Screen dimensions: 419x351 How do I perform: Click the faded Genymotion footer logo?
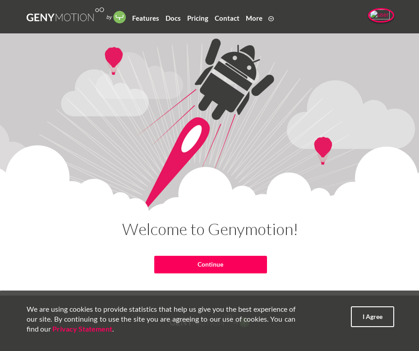[x=209, y=322]
